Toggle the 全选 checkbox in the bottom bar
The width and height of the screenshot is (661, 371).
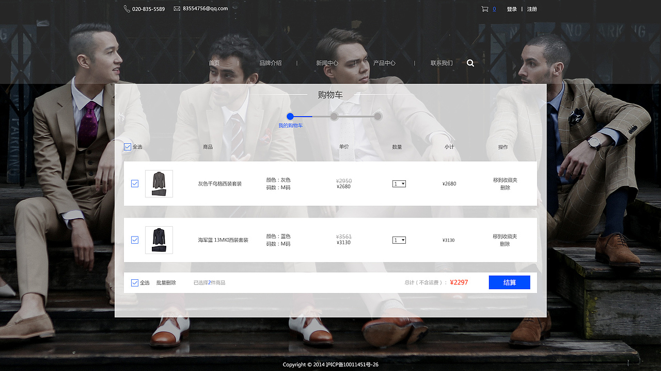click(135, 282)
